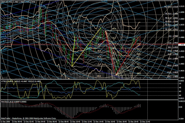Click the 1.4835 price scale value
Viewport: 185px width, 123px height.
182,71
